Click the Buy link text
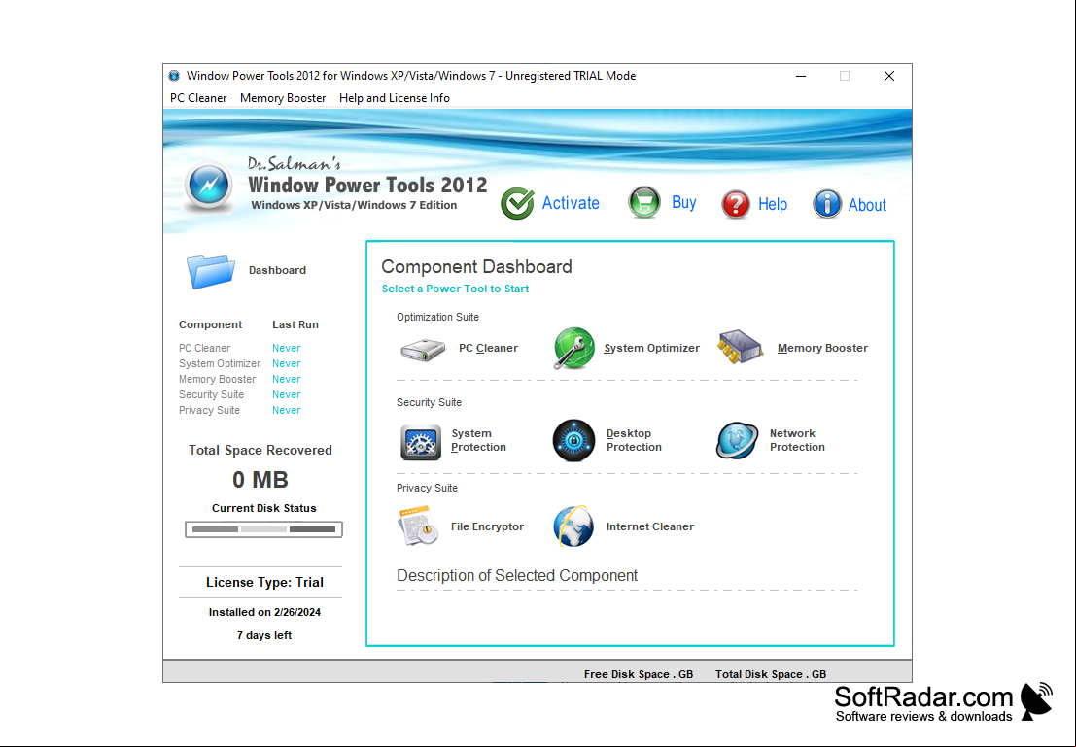The width and height of the screenshot is (1076, 747). pos(684,202)
